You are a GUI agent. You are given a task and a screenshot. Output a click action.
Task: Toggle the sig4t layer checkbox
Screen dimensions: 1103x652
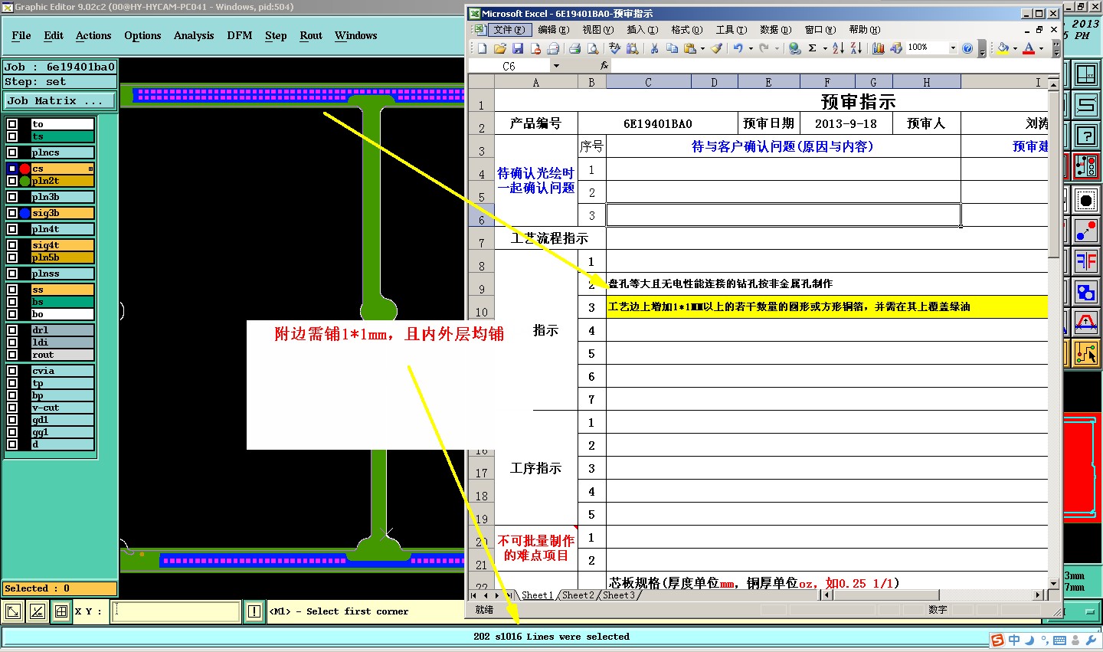pyautogui.click(x=12, y=245)
